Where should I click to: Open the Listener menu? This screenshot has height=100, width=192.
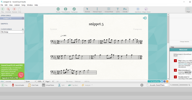(17, 5)
